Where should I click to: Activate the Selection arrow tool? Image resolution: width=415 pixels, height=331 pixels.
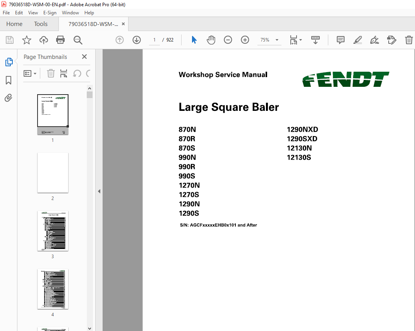(194, 40)
